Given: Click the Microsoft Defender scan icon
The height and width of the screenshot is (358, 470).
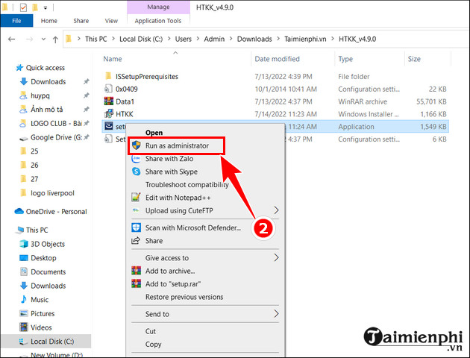Looking at the screenshot, I should [x=137, y=227].
